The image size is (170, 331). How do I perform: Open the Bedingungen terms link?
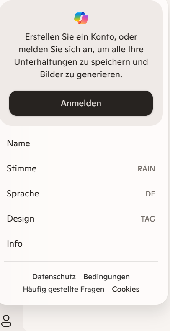[107, 277]
